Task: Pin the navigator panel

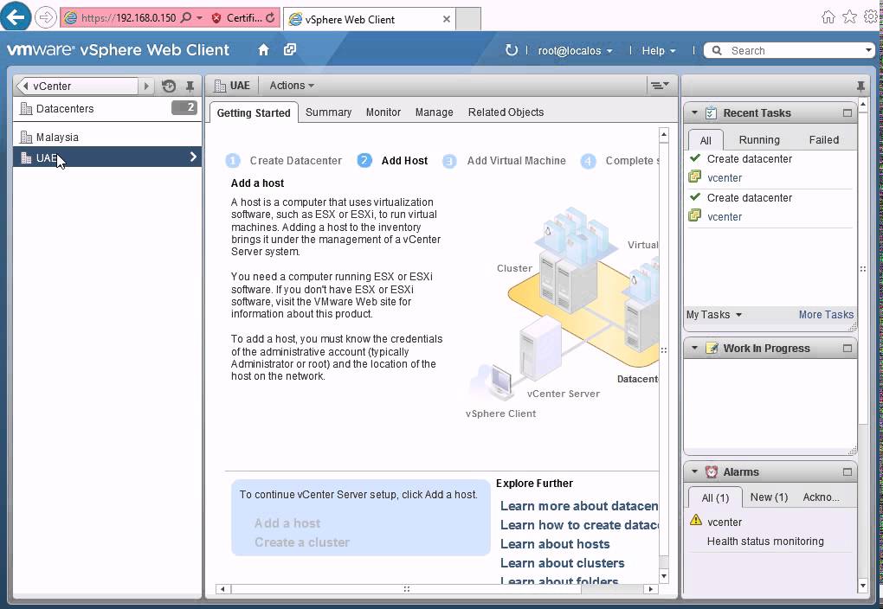Action: coord(190,87)
